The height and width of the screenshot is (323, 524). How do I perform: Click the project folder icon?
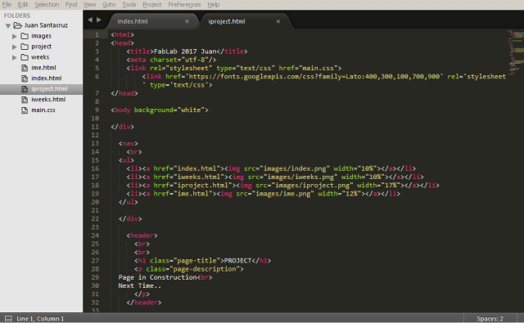pos(25,47)
